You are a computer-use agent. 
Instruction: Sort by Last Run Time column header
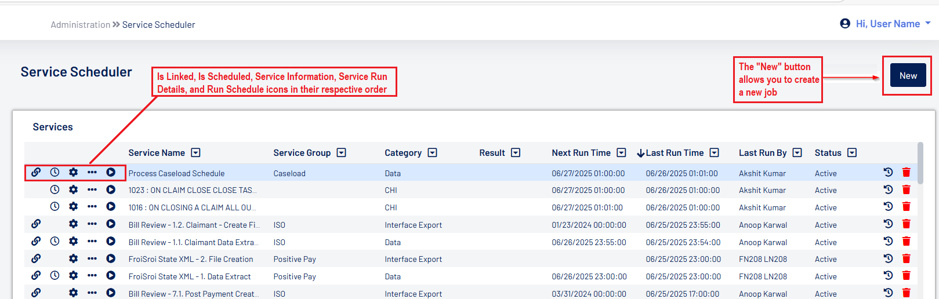[674, 153]
